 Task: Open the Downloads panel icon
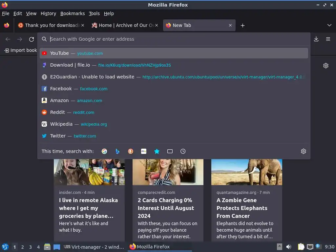coord(316,39)
